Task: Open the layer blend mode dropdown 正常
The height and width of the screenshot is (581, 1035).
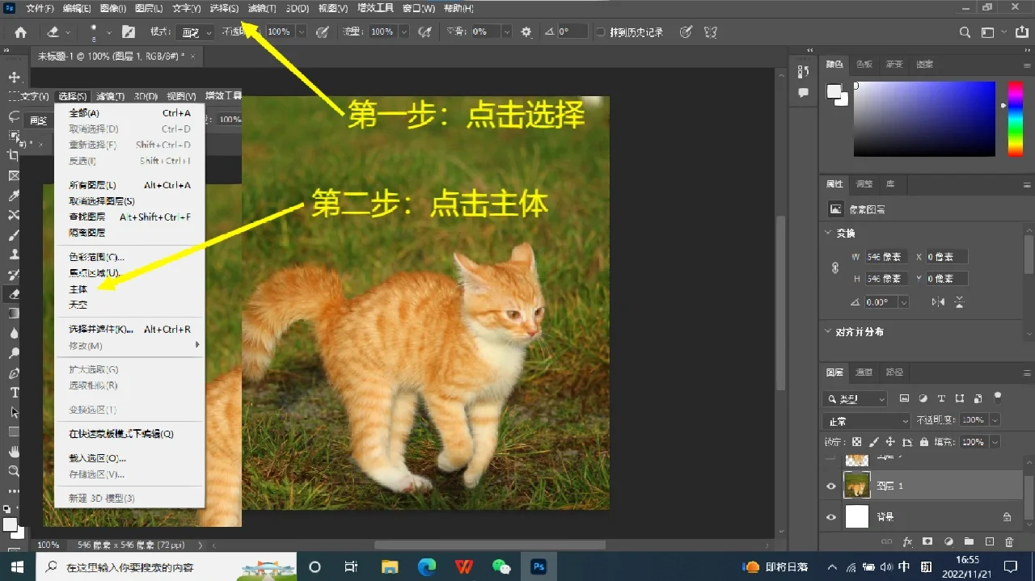Action: [x=866, y=421]
